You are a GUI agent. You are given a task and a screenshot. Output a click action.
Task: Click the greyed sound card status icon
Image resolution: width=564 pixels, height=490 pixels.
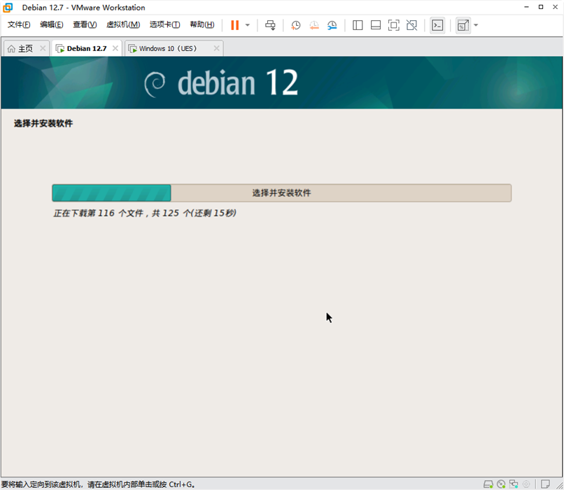526,484
